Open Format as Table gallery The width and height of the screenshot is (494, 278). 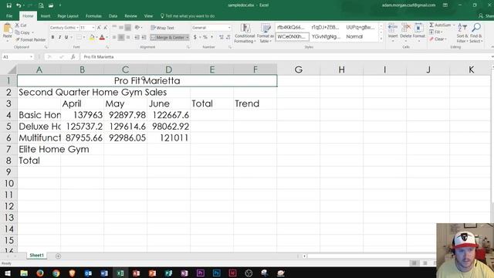[x=266, y=32]
